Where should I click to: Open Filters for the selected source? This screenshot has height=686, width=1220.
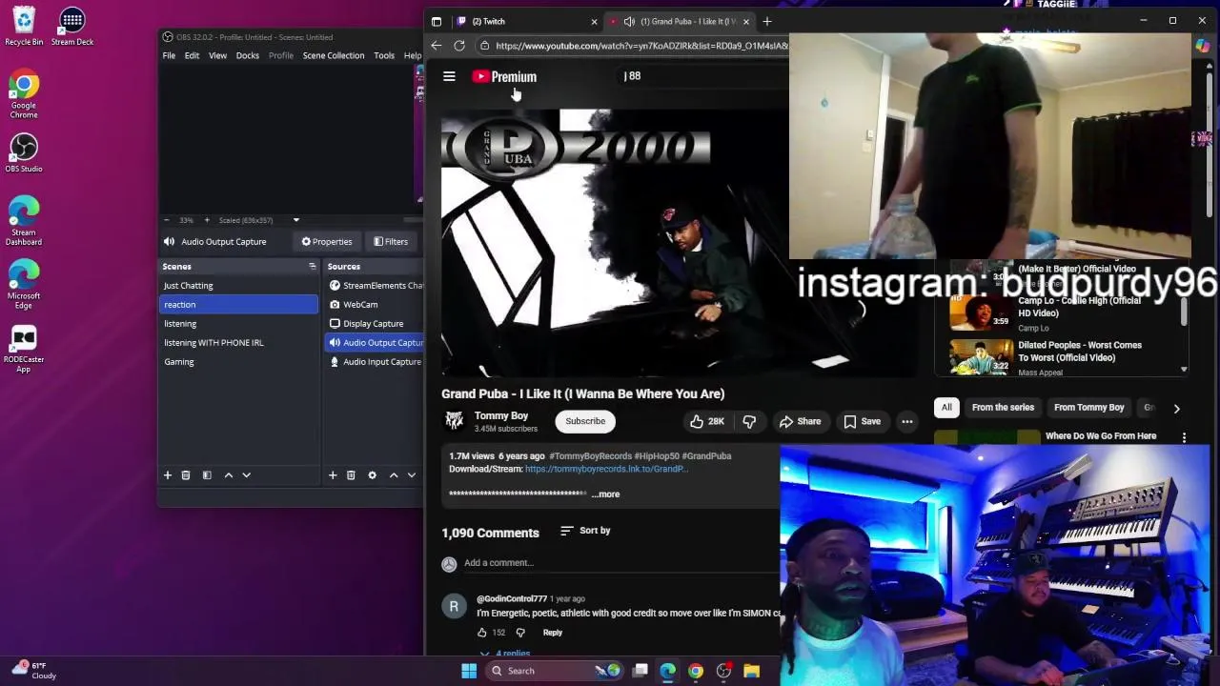(x=391, y=242)
